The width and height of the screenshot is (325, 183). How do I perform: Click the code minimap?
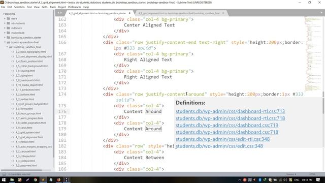point(313,54)
